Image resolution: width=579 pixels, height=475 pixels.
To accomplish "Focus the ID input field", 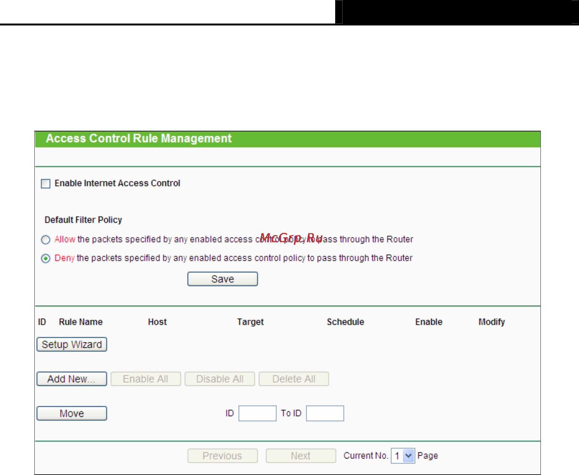I will click(x=258, y=413).
